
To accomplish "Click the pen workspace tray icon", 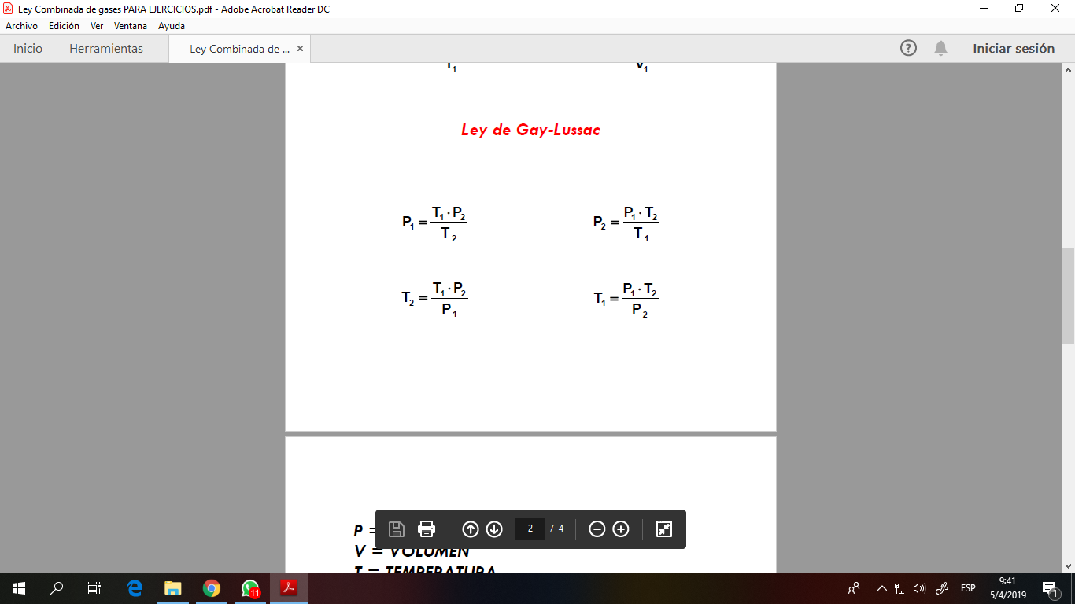I will [x=940, y=588].
